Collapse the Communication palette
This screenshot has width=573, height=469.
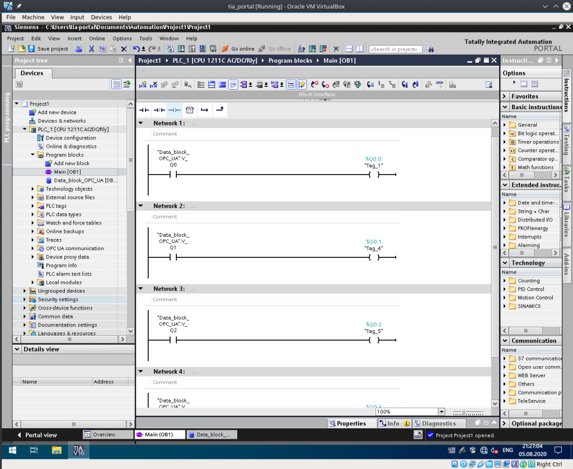click(505, 341)
